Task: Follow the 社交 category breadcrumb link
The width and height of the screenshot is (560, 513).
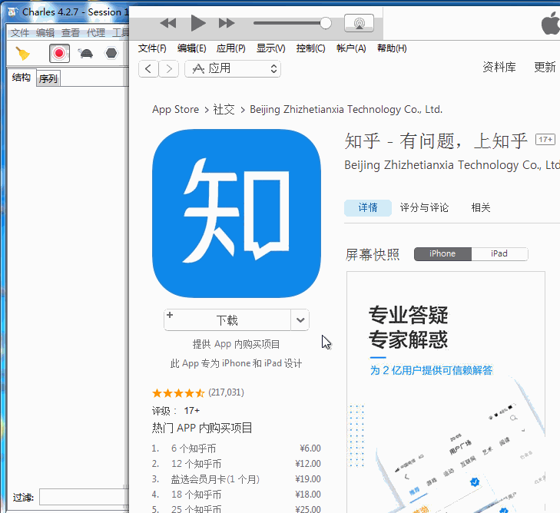Action: pos(224,109)
